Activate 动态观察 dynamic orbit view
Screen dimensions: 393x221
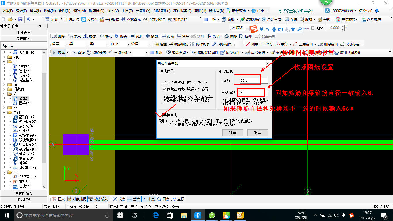(250, 19)
